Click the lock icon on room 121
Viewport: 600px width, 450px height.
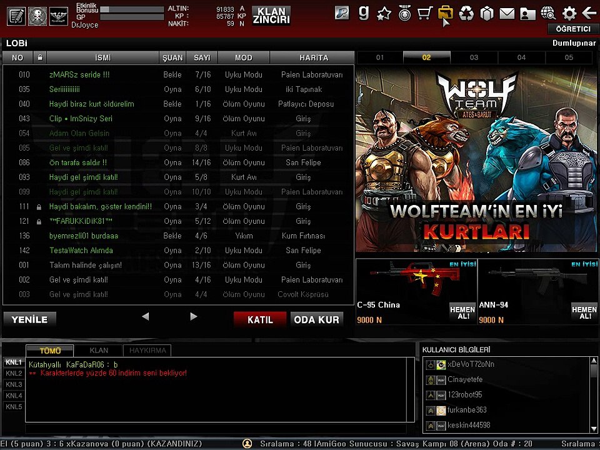pyautogui.click(x=39, y=221)
